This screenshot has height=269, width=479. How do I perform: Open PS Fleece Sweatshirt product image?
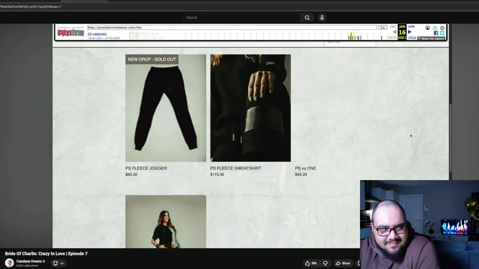click(x=250, y=108)
